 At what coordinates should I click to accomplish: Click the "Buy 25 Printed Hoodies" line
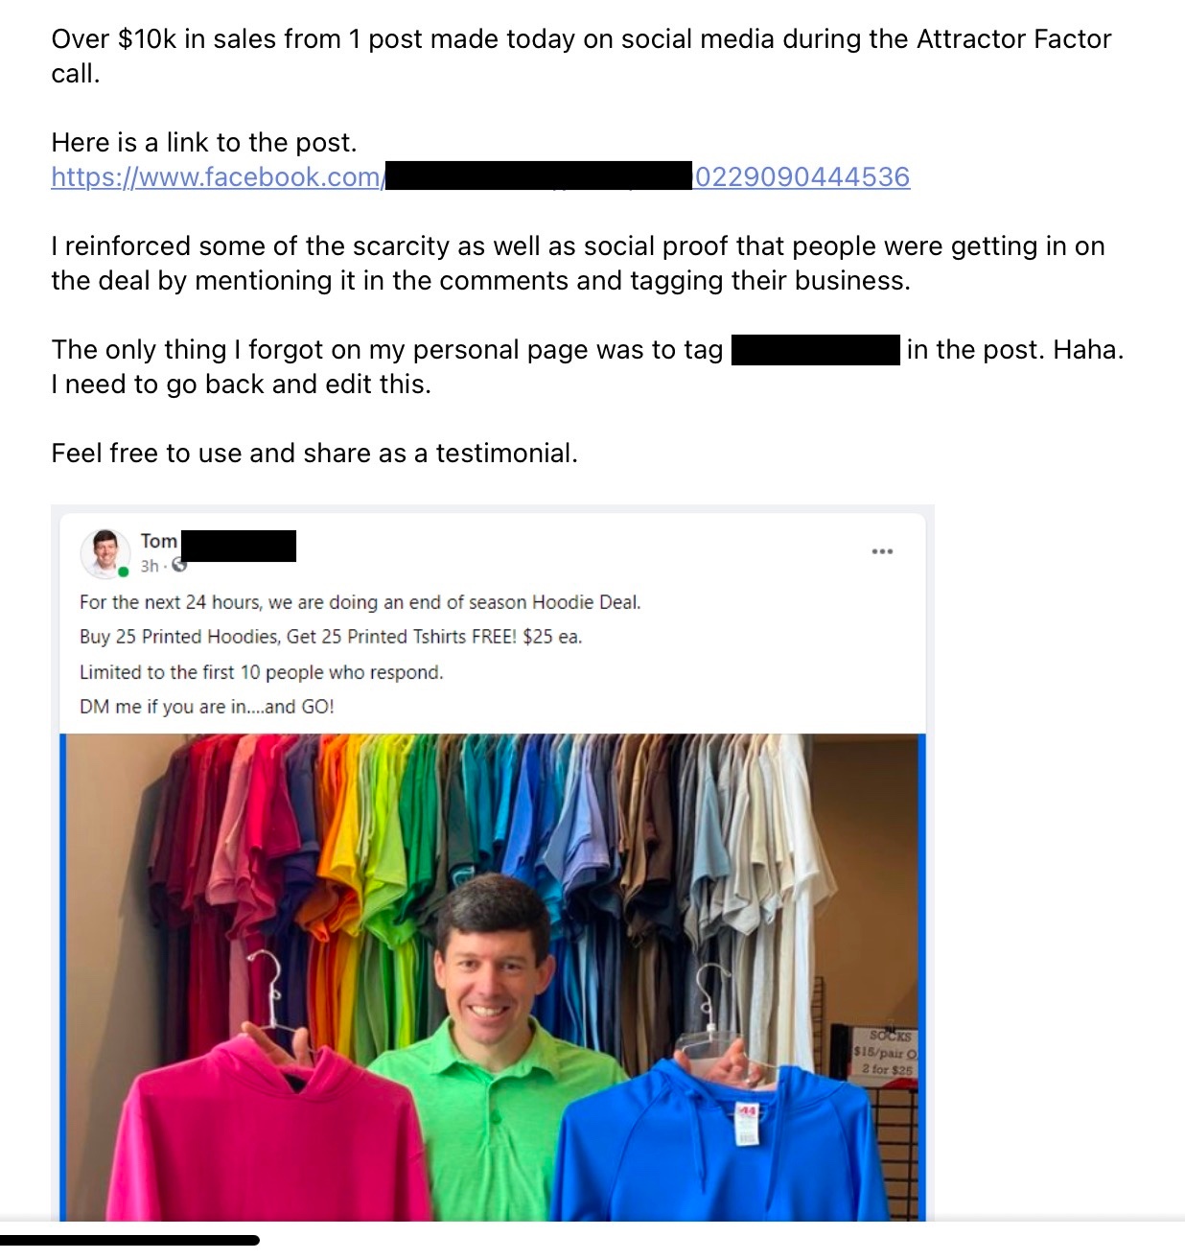[331, 637]
